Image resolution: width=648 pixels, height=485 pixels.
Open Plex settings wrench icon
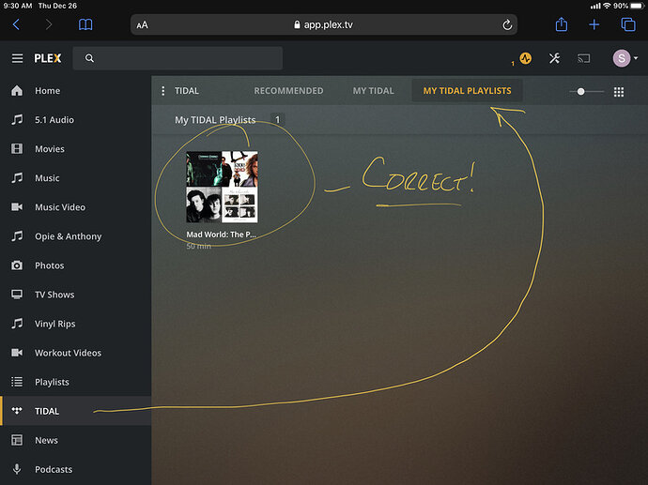(554, 58)
